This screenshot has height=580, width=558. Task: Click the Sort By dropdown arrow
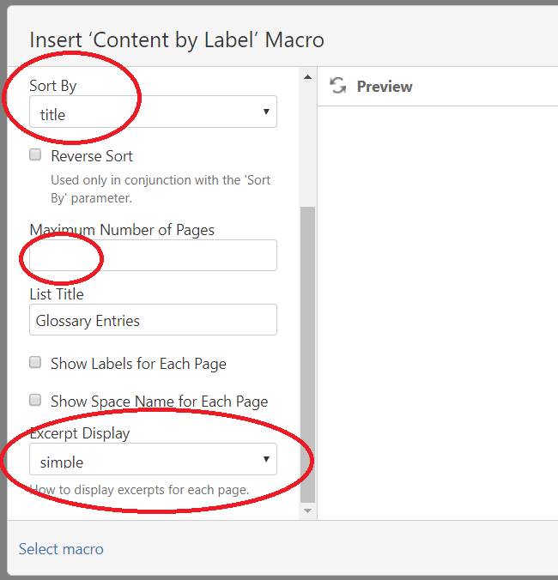click(x=266, y=112)
